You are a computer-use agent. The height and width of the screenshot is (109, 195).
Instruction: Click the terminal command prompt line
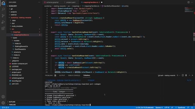point(68,105)
